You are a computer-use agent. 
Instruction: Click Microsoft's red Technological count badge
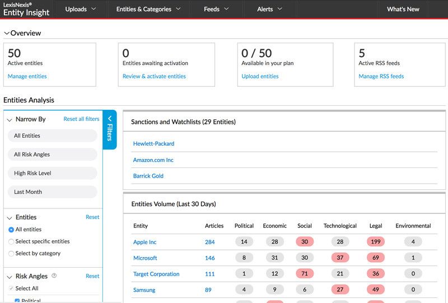click(x=340, y=258)
